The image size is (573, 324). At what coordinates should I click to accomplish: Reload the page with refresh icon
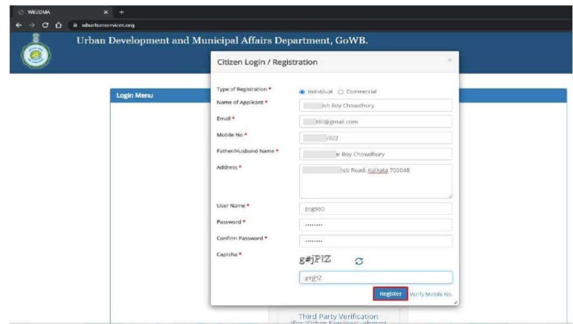[x=45, y=25]
